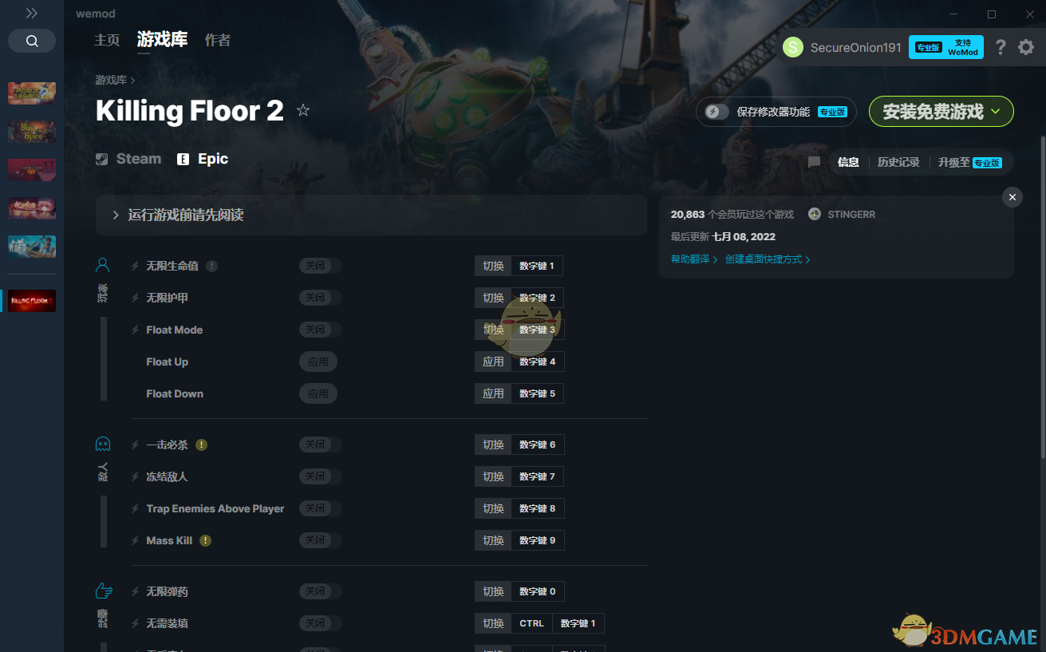The height and width of the screenshot is (652, 1046).
Task: Click the info icon beside 无限生命值
Action: pos(212,266)
